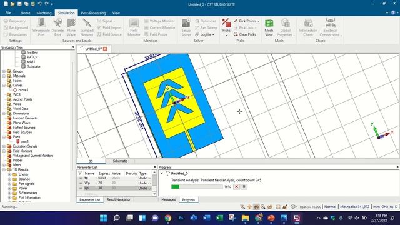Open the Signal dropdown

(x=106, y=21)
